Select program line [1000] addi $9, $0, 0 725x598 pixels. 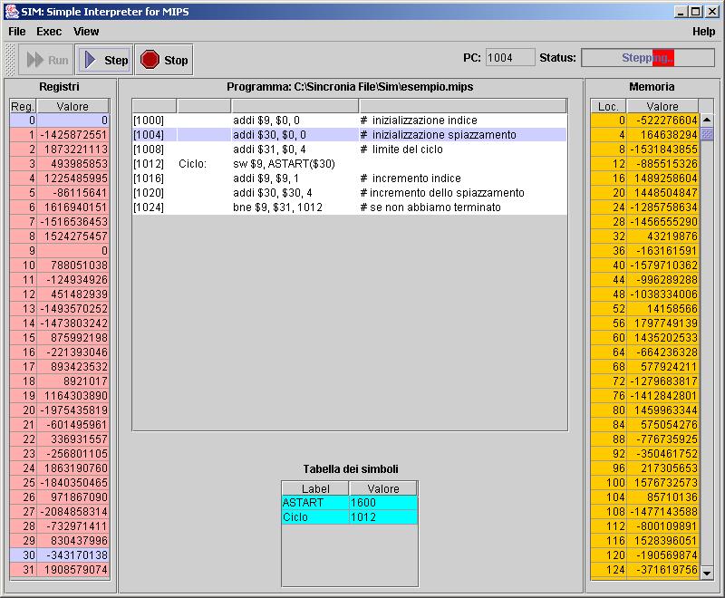[x=349, y=121]
